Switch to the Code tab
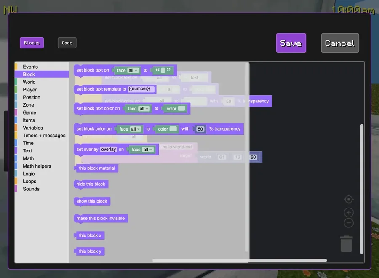 67,43
